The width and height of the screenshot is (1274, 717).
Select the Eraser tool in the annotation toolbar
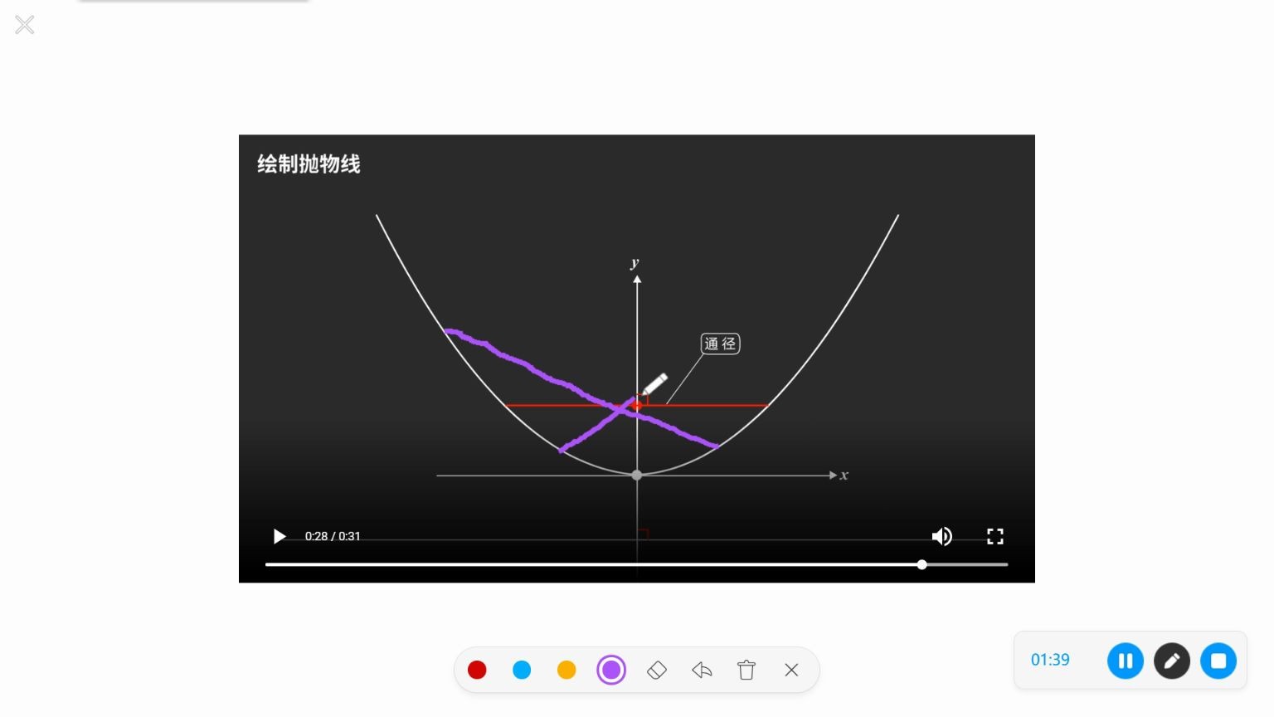pyautogui.click(x=657, y=670)
